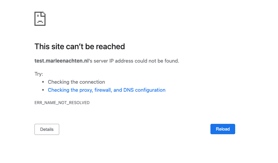The image size is (278, 163).
Task: Click the sad face page icon
Action: [40, 19]
